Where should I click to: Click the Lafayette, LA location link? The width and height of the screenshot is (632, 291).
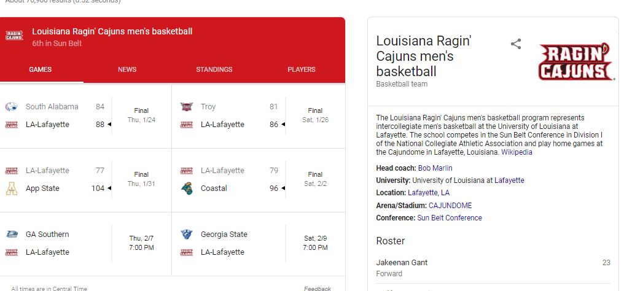tap(429, 193)
